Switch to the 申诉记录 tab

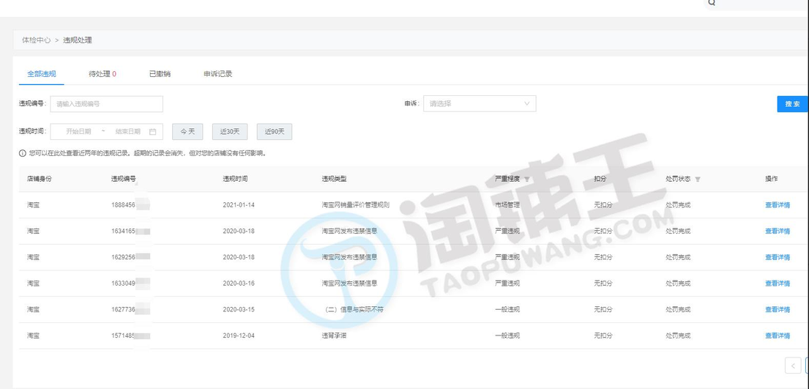coord(217,74)
